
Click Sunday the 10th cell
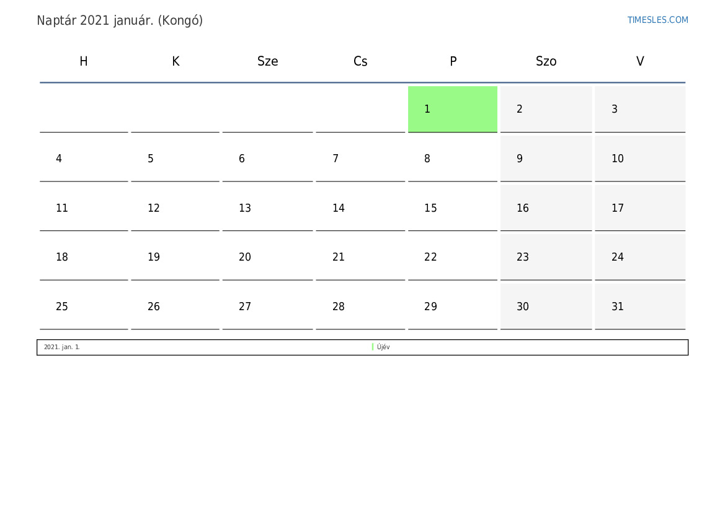tap(639, 158)
